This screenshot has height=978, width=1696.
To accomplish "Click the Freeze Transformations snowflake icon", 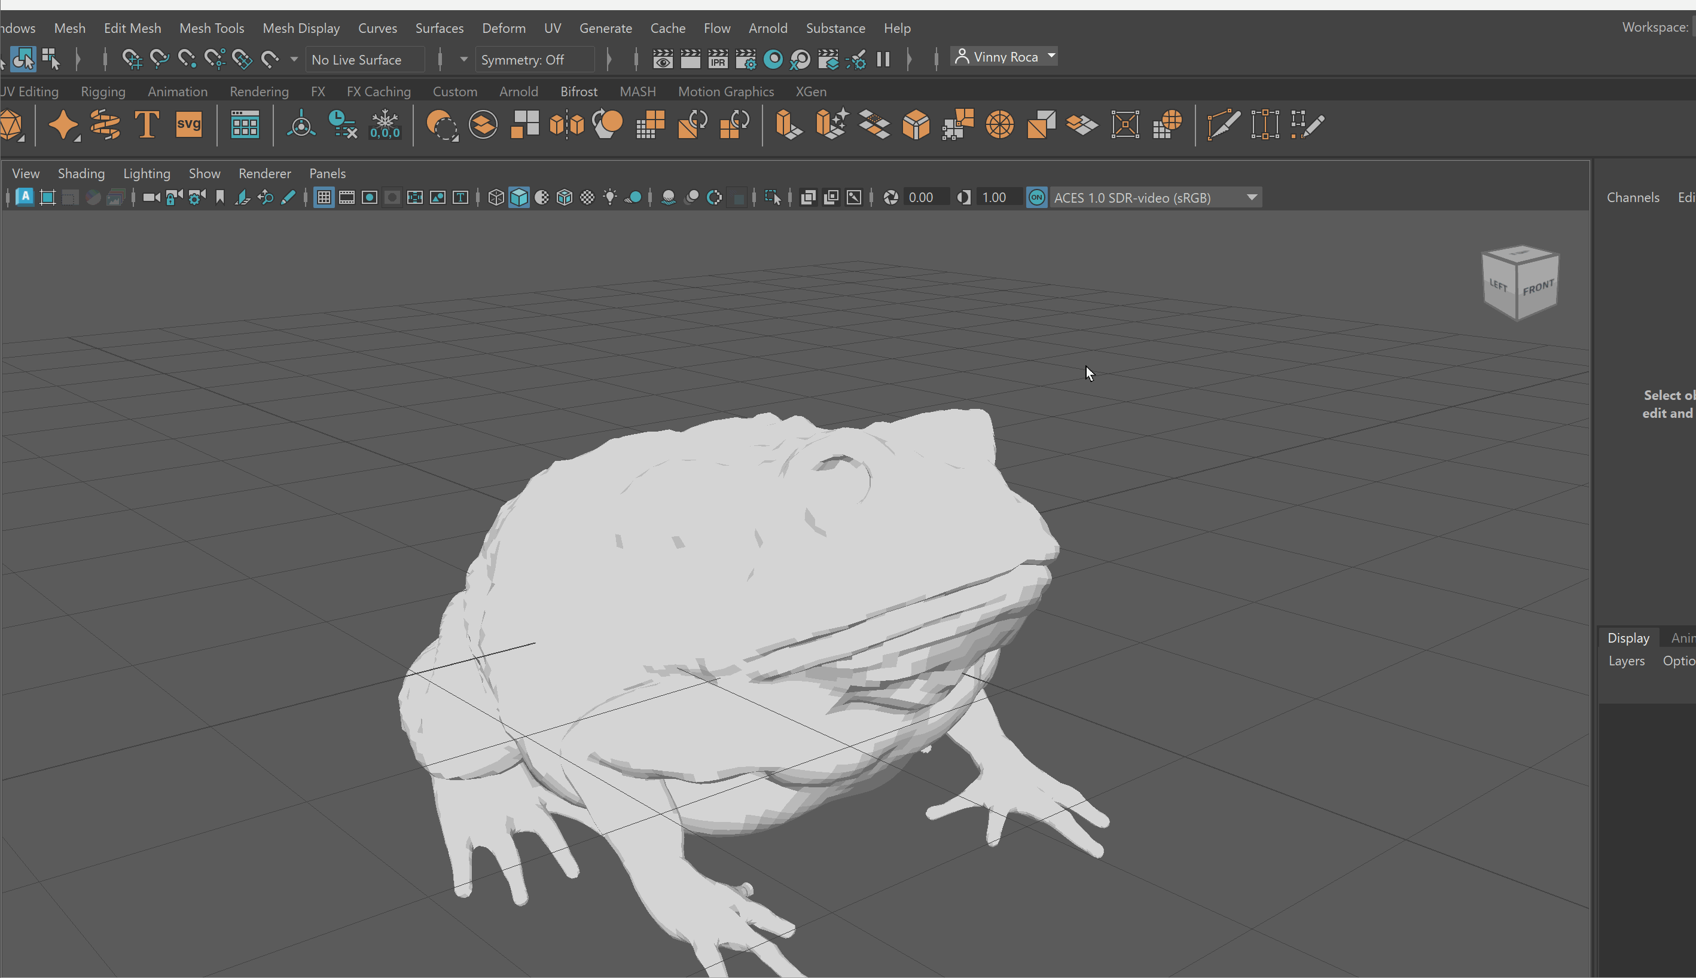I will coord(385,125).
